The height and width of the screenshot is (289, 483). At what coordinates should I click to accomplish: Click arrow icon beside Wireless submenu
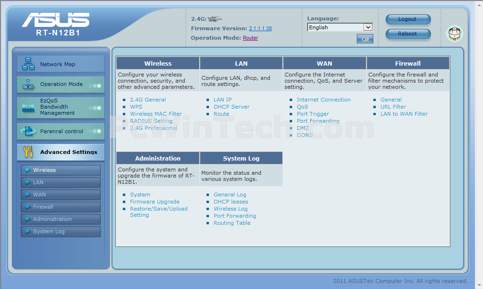[x=27, y=170]
